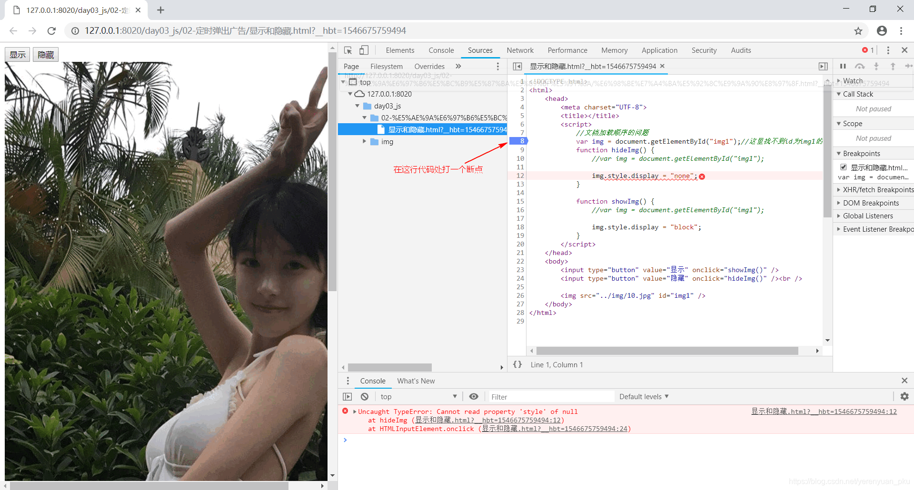Bookmark this page with the star
Screen dimensions: 914x490
[x=858, y=31]
